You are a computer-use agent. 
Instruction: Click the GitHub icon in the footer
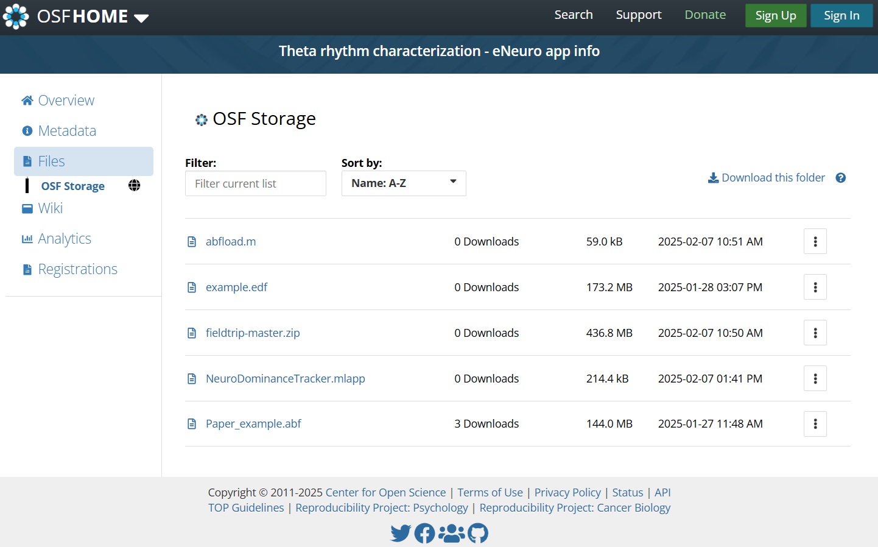click(478, 532)
